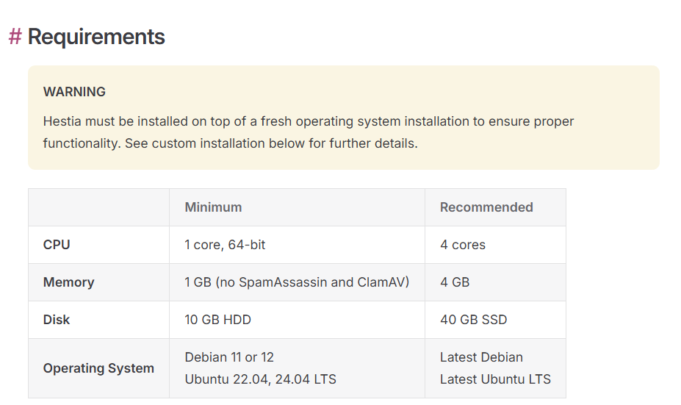This screenshot has height=405, width=681.
Task: Click the WARNING title in the callout
Action: tap(74, 92)
